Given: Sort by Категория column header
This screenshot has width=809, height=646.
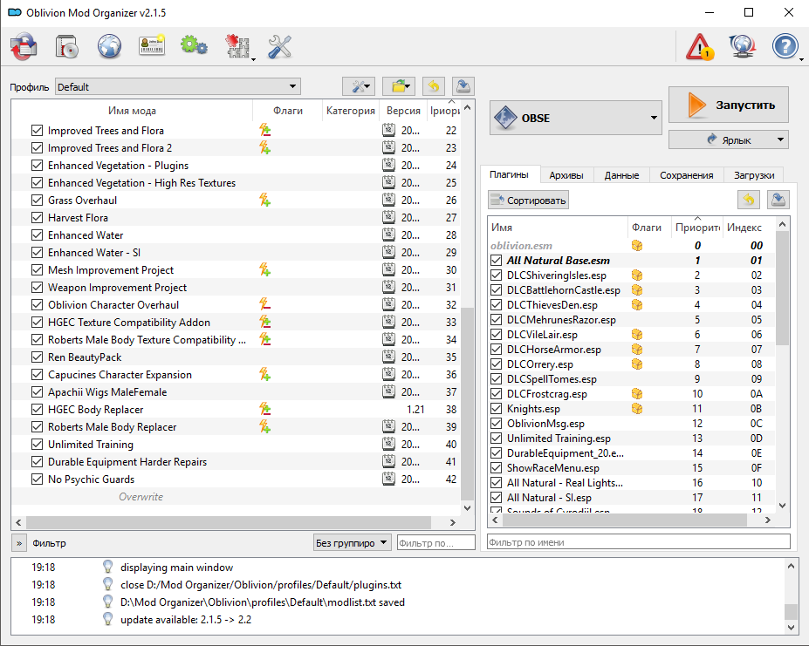Looking at the screenshot, I should pos(351,111).
